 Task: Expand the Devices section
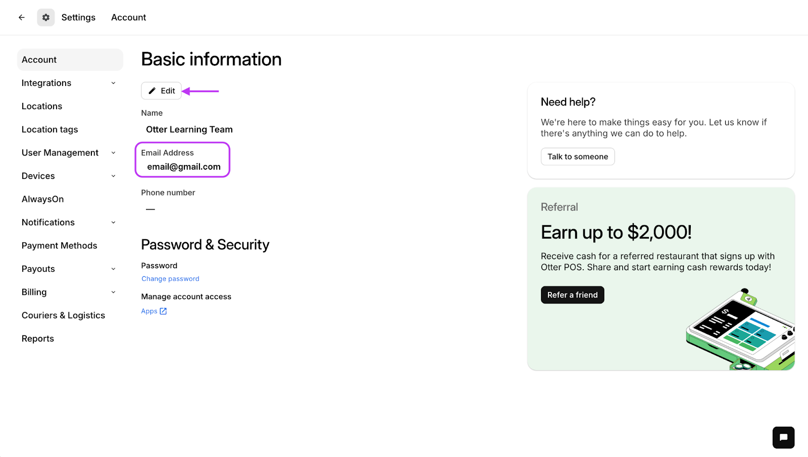pos(113,176)
